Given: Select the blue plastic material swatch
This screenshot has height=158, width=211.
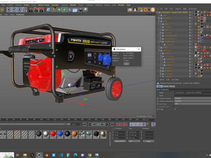Looking at the screenshot, I should click(x=60, y=134).
